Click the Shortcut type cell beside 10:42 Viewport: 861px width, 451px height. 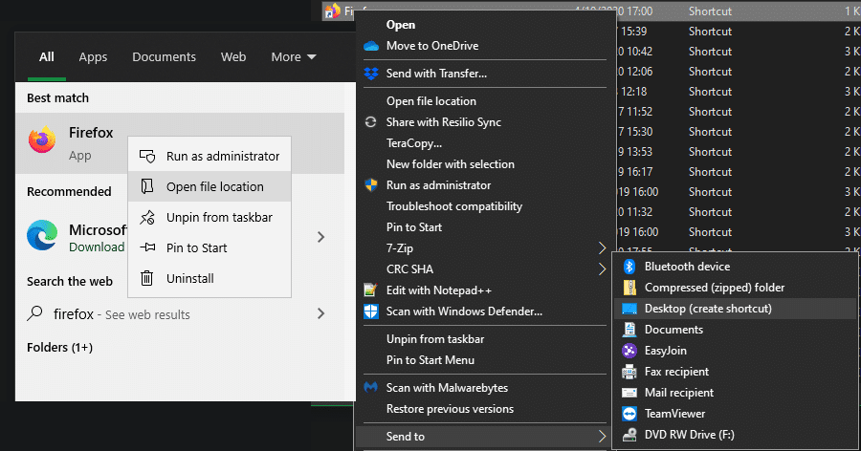pos(710,52)
